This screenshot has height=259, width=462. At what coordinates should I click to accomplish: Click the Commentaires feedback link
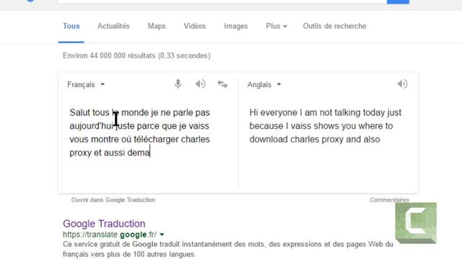[389, 200]
